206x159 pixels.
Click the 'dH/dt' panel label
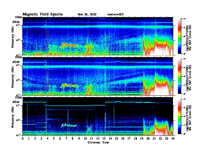[16, 22]
